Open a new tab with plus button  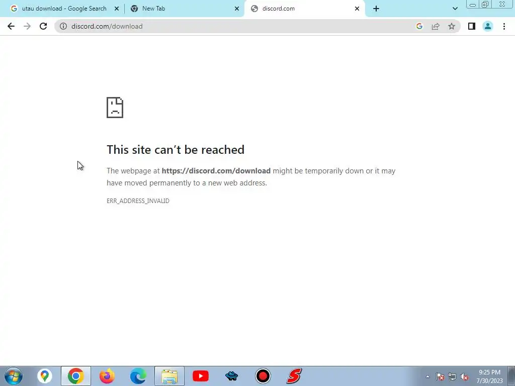[x=376, y=9]
